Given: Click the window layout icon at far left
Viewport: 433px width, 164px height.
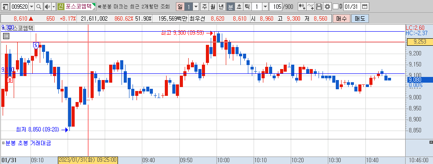Looking at the screenshot, I should point(5,6).
